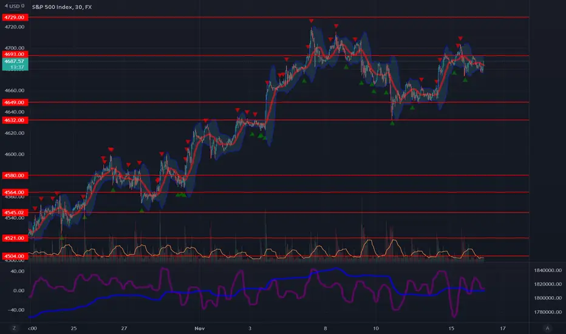Click the 4700.00 price axis label

pyautogui.click(x=15, y=48)
